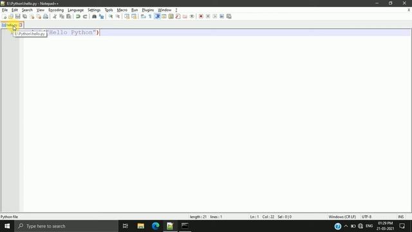Click the Undo toolbar icon
Screen dimensions: 412x232
tap(78, 16)
